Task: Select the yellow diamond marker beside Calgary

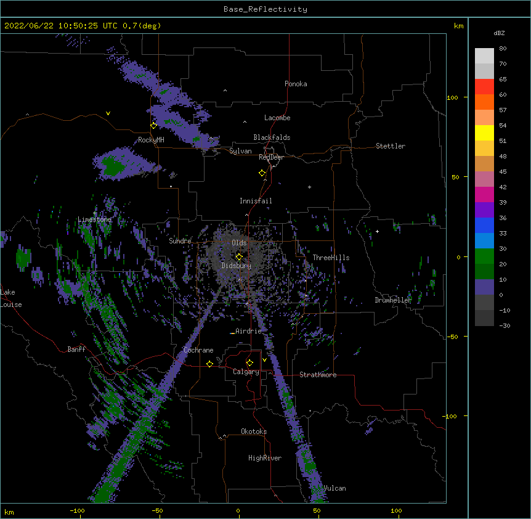Action: (x=249, y=363)
